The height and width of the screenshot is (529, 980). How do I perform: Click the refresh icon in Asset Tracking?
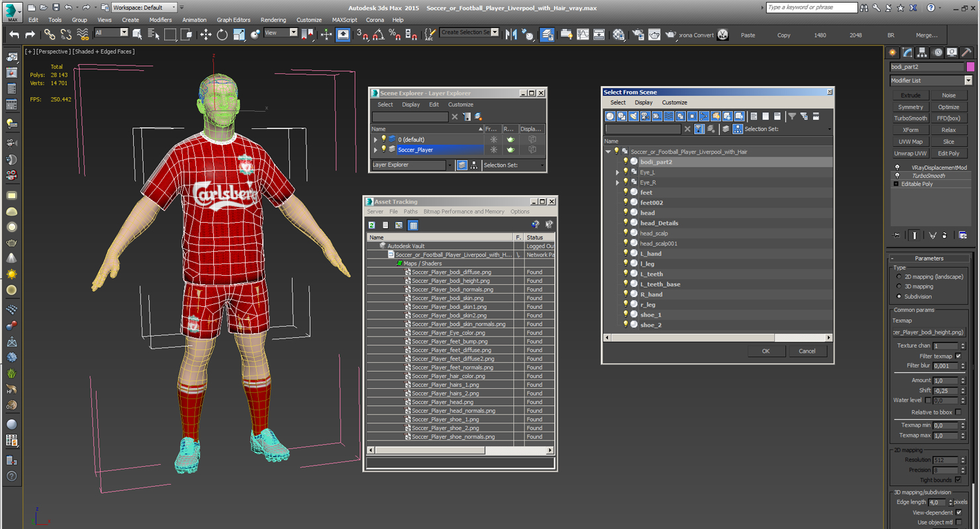[372, 225]
